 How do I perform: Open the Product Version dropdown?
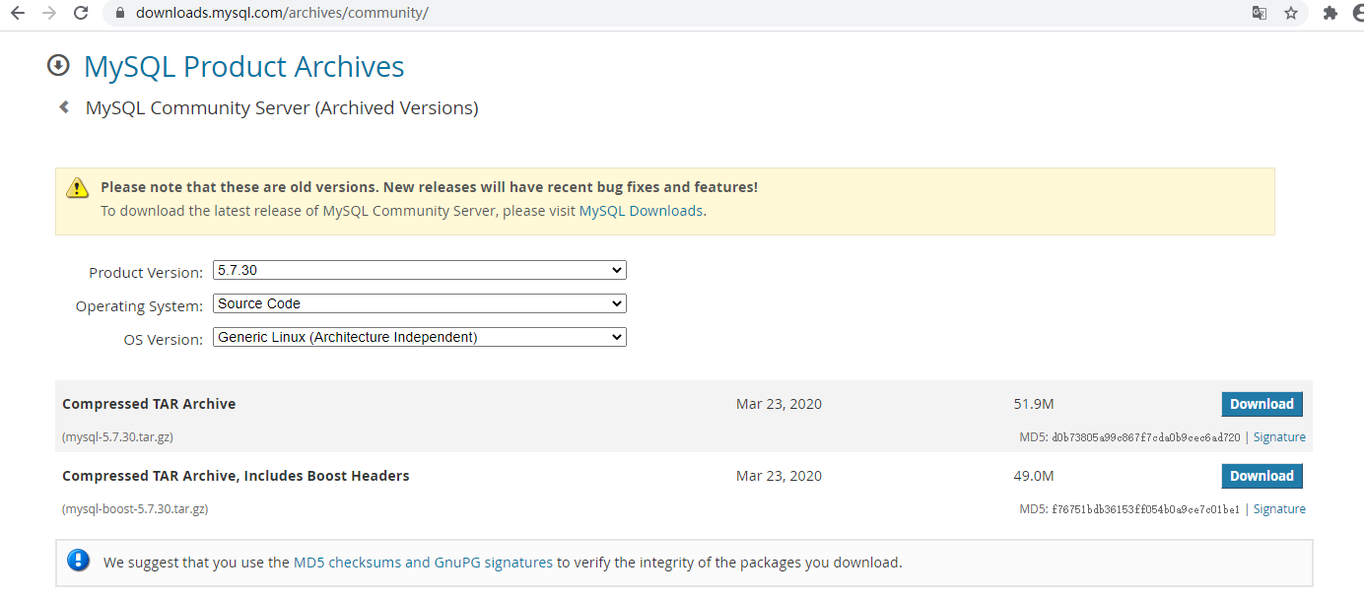click(420, 270)
